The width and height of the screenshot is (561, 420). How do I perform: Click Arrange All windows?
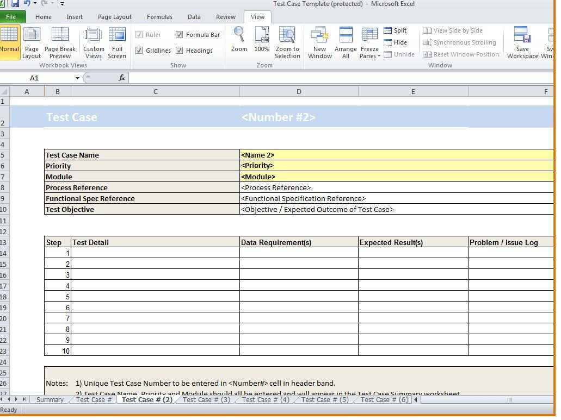click(x=346, y=42)
